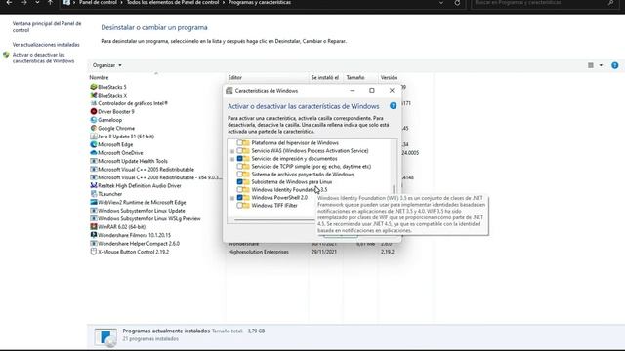This screenshot has height=351, width=625.
Task: Open recent locations dropdown near navigation arrows
Action: [x=37, y=3]
